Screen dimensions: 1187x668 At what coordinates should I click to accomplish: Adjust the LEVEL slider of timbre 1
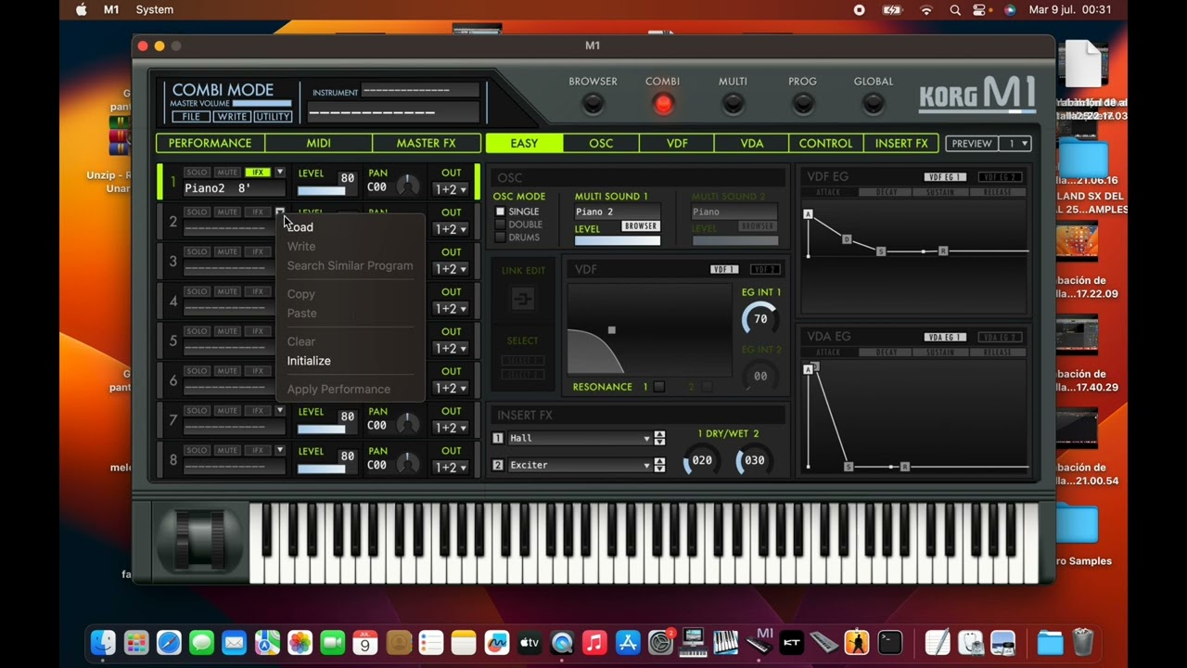pos(321,190)
